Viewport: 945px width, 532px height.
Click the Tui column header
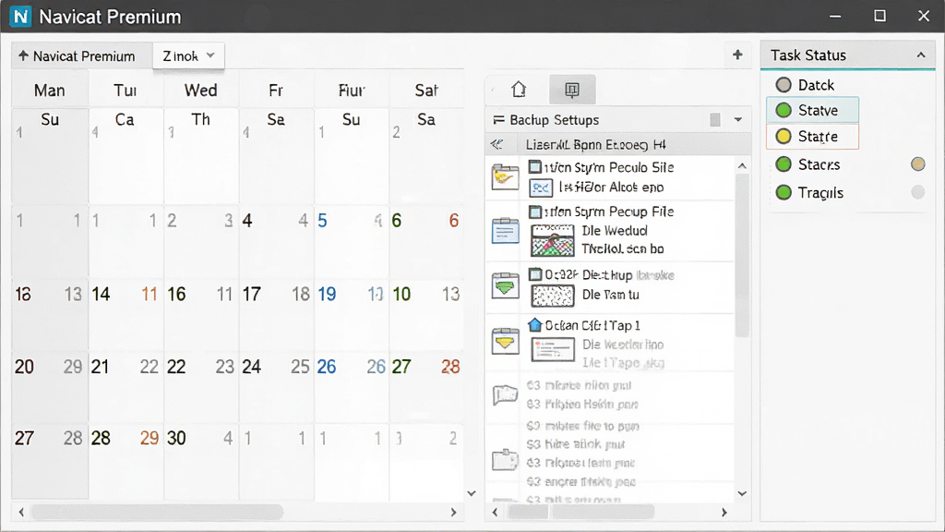126,91
